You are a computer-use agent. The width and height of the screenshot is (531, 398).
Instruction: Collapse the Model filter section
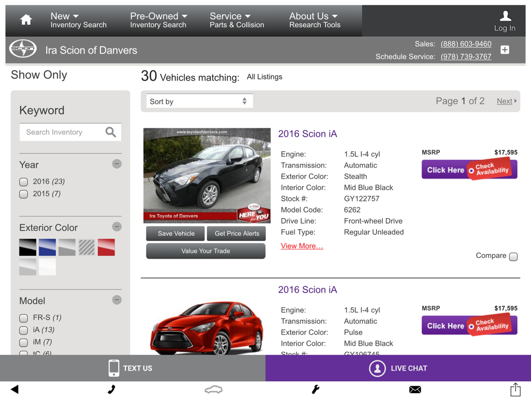click(x=117, y=300)
